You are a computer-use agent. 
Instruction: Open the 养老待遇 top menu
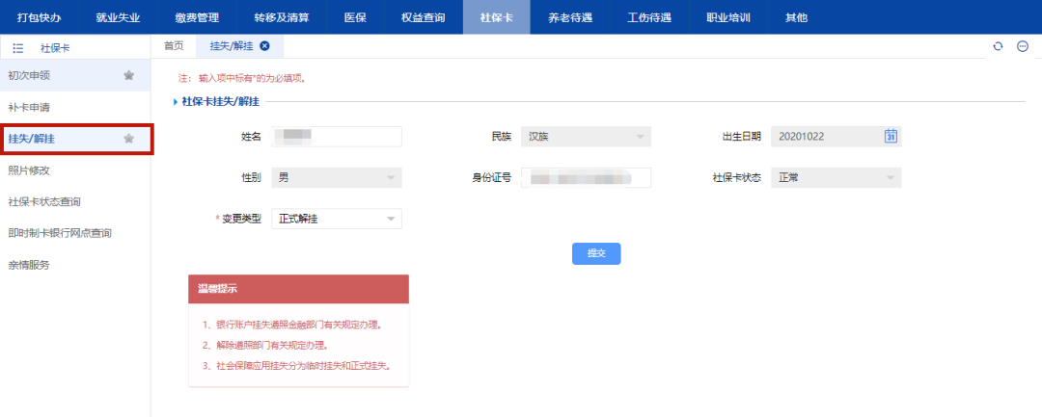[570, 17]
